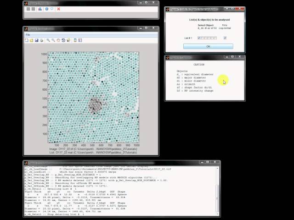Viewport: 294px width, 220px height.
Task: Click 'p_cb_Detail :: Stop detailing List # 1' line
Action: pyautogui.click(x=54, y=214)
